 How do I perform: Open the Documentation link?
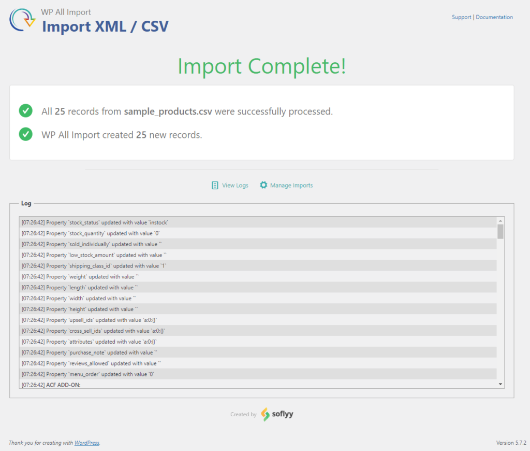(494, 17)
